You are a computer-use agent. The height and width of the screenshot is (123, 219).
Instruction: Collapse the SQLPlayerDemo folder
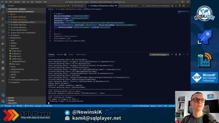[26, 38]
